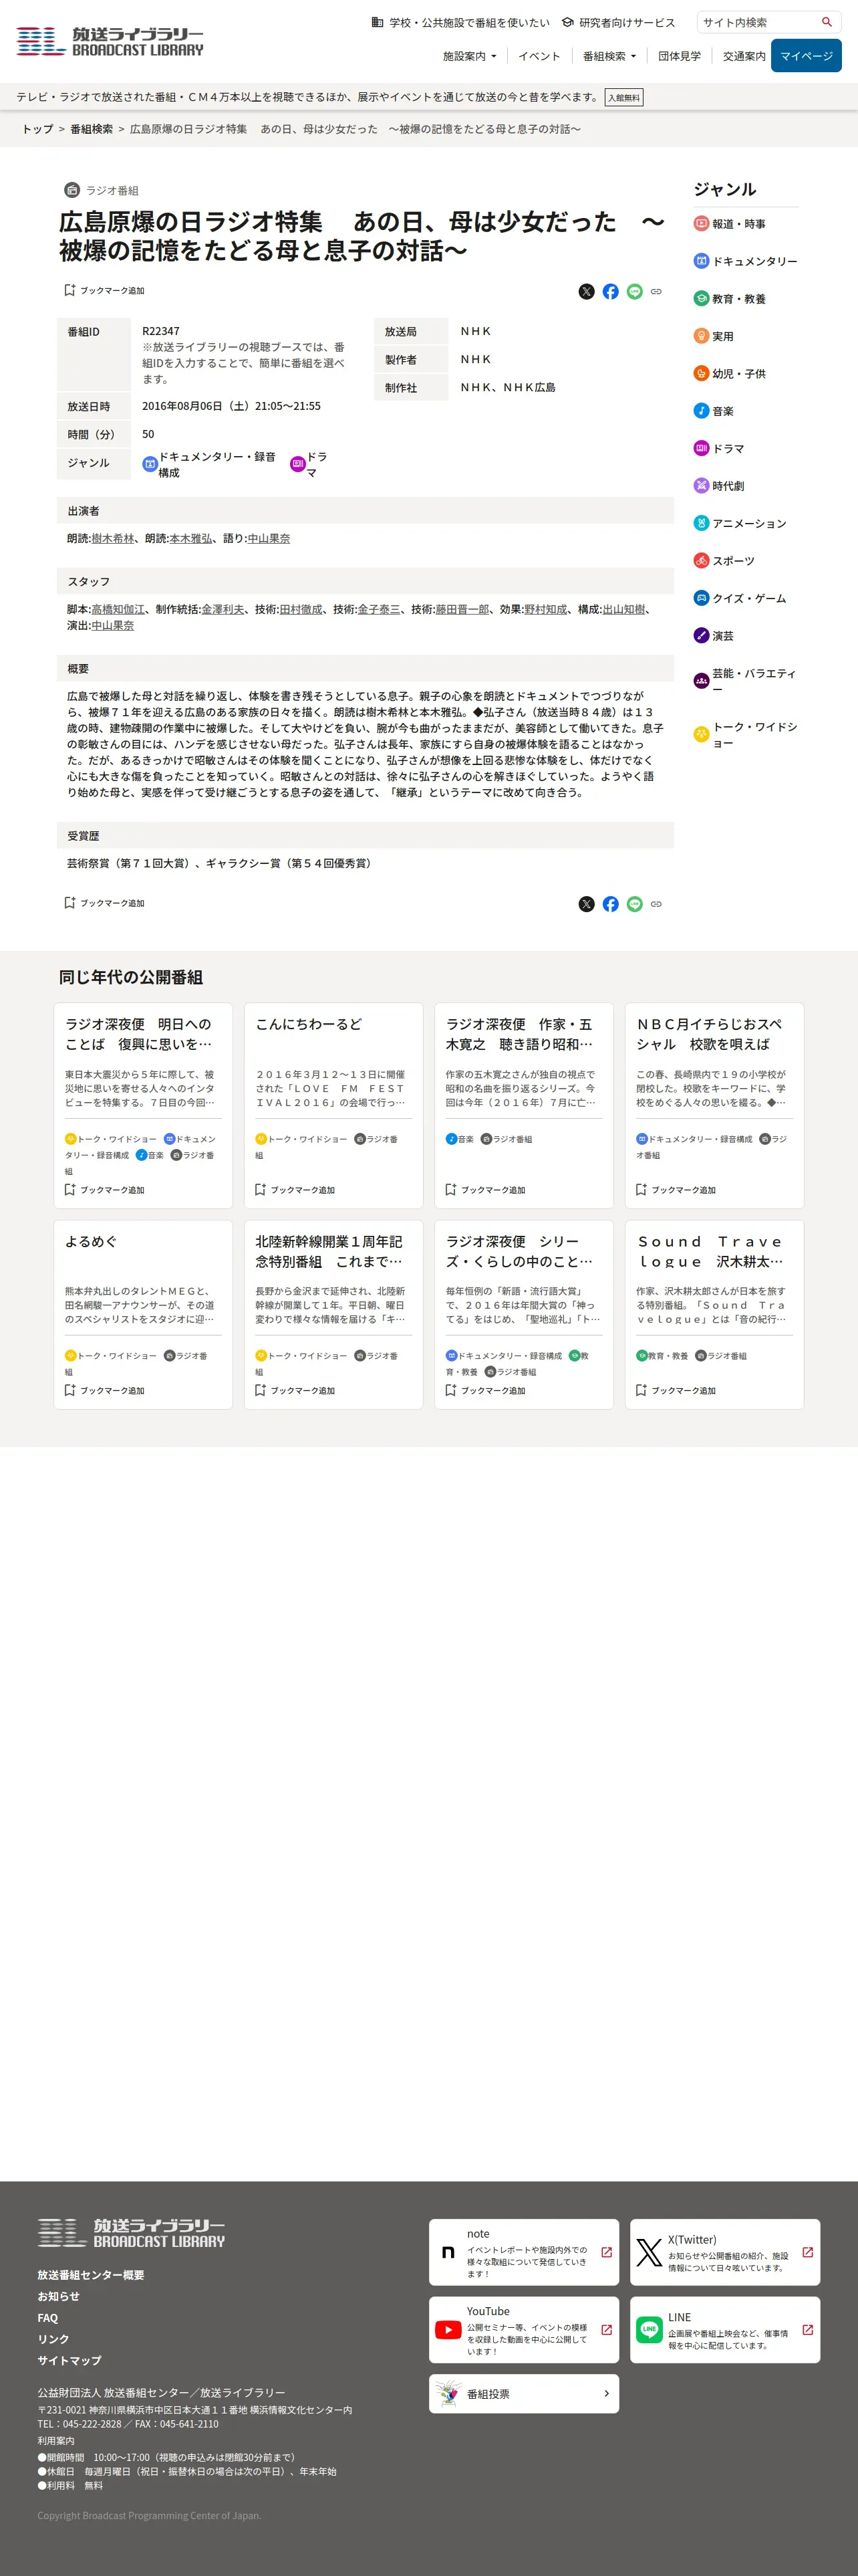858x2576 pixels.
Task: Open the note external link icon
Action: [606, 2252]
